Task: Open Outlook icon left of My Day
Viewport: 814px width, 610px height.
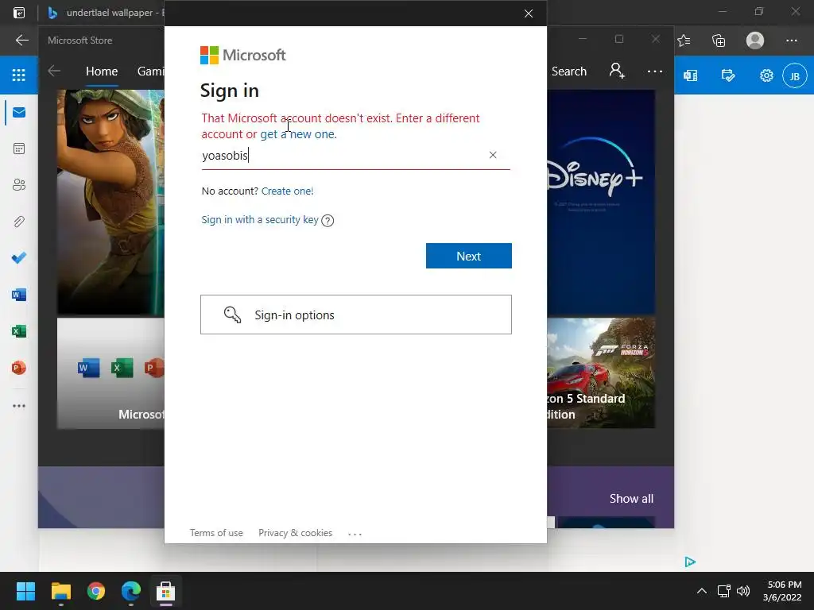Action: (691, 75)
